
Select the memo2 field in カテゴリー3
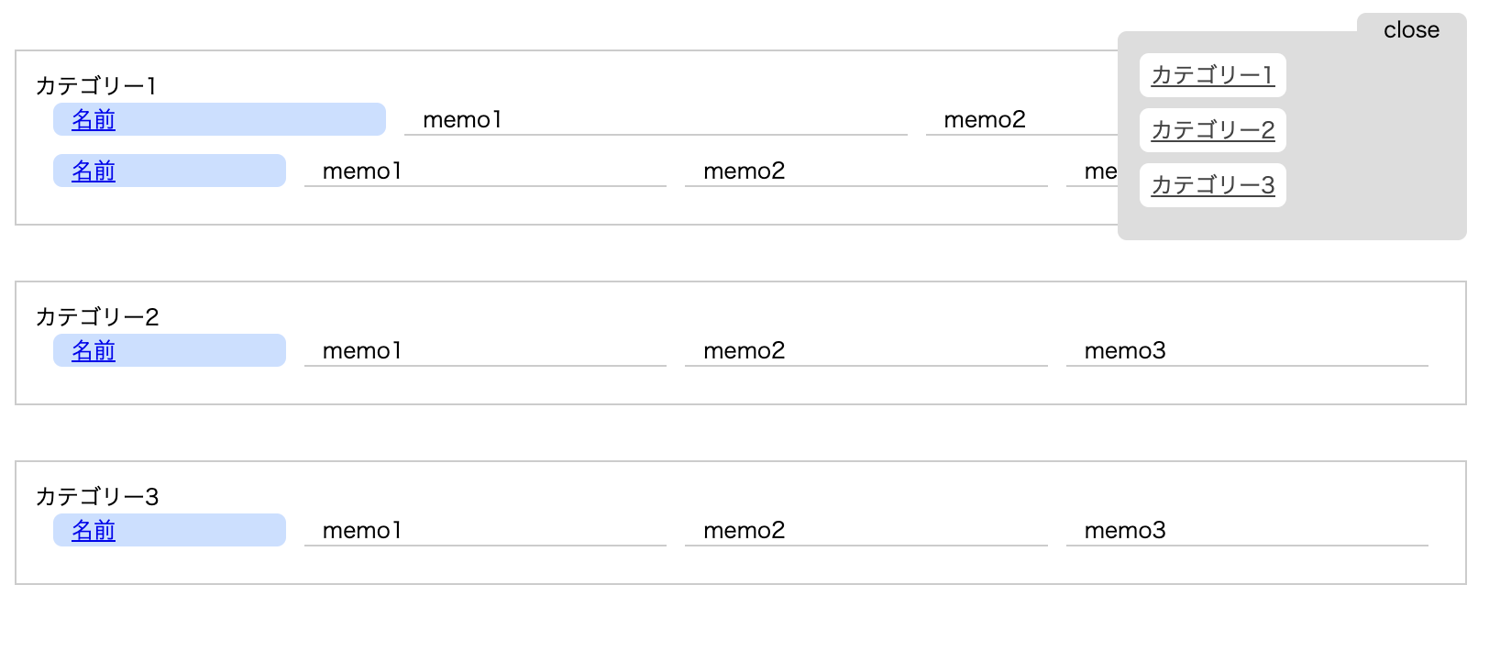pyautogui.click(x=865, y=531)
